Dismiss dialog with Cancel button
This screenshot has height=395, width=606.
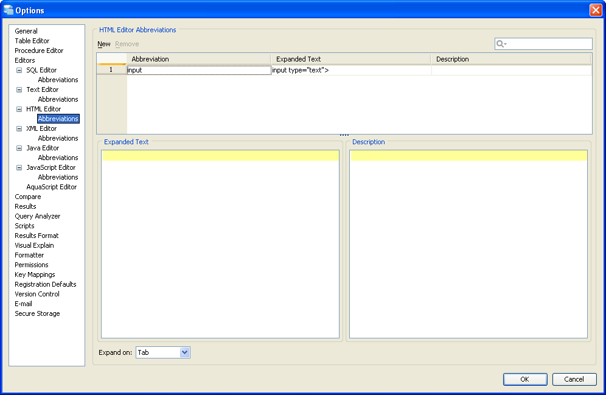tap(574, 379)
